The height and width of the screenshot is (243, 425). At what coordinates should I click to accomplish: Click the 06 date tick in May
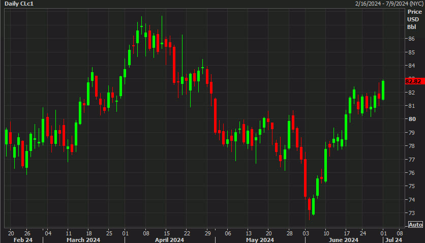[x=228, y=233]
